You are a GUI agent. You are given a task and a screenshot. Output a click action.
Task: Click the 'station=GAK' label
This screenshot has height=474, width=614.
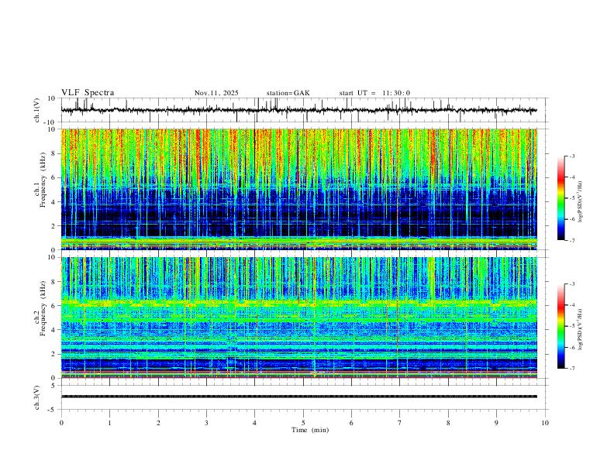coord(288,93)
